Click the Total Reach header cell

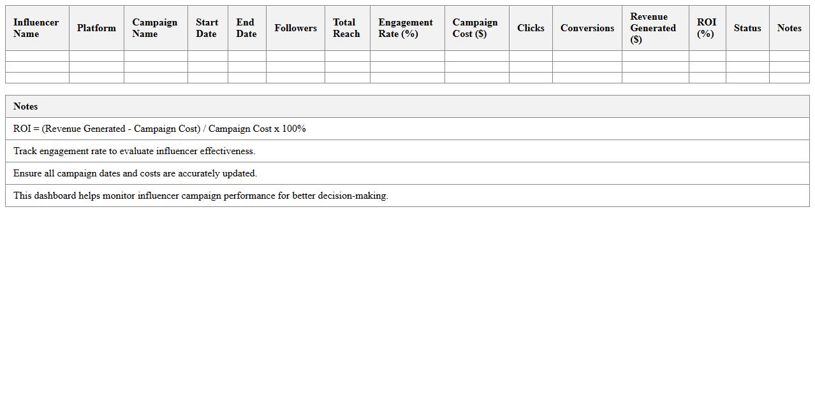[x=346, y=28]
